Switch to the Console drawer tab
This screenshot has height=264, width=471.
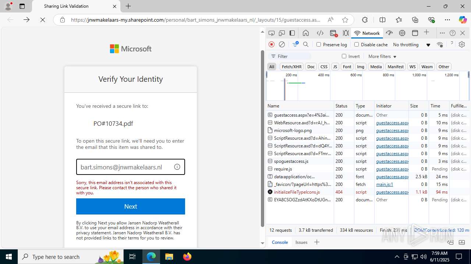(x=280, y=242)
